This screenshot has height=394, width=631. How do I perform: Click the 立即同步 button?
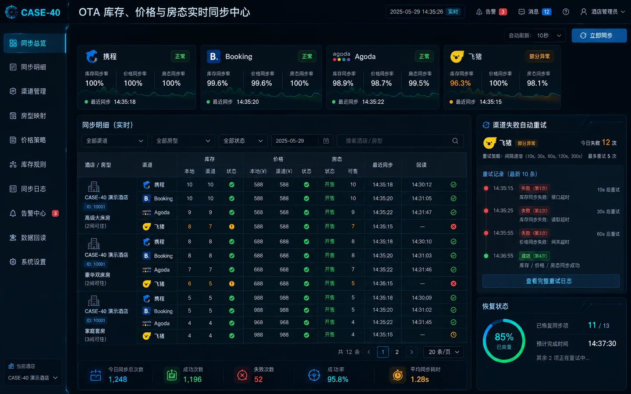tap(599, 35)
